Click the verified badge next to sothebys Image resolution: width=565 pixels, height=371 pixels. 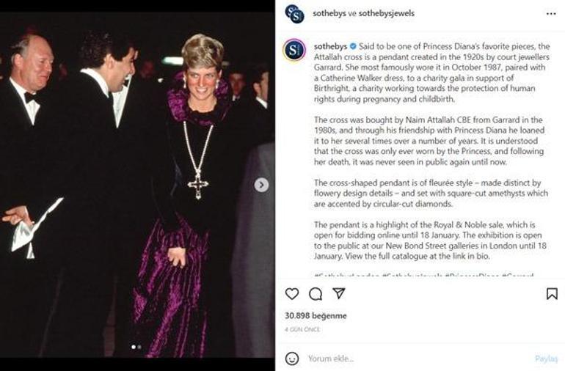coord(353,46)
